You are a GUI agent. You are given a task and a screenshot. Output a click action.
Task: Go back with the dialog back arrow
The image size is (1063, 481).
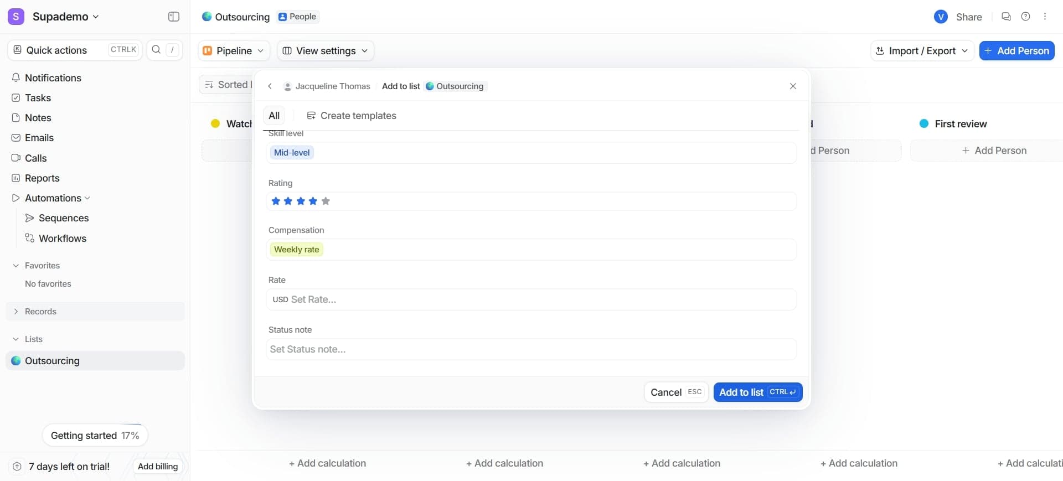tap(270, 86)
